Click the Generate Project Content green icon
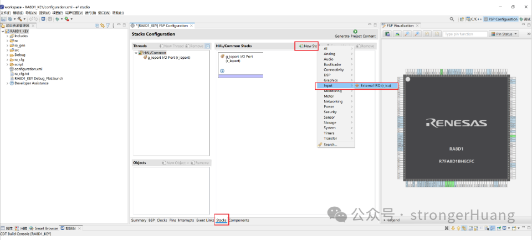The width and height of the screenshot is (532, 240). 355,31
